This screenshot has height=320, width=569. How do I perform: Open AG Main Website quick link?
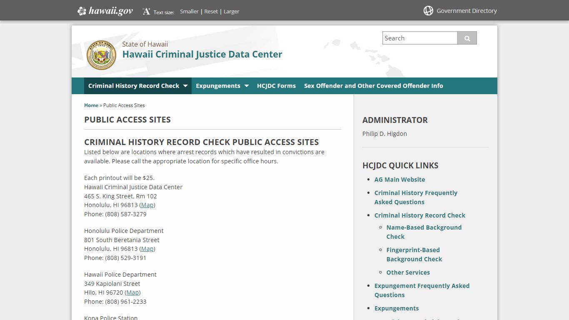point(399,180)
